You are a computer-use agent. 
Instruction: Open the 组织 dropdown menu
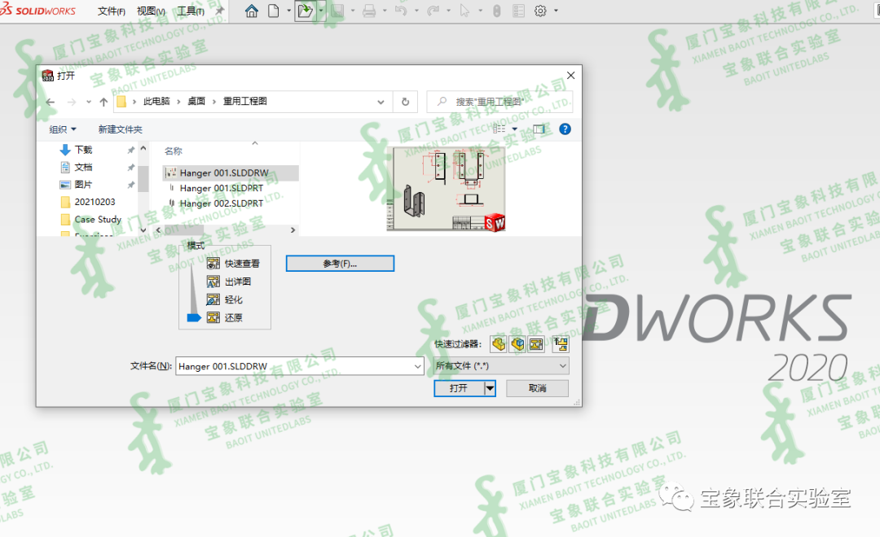click(x=62, y=129)
